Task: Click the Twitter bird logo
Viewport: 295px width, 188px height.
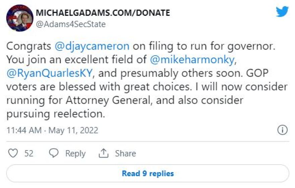Action: (x=282, y=12)
